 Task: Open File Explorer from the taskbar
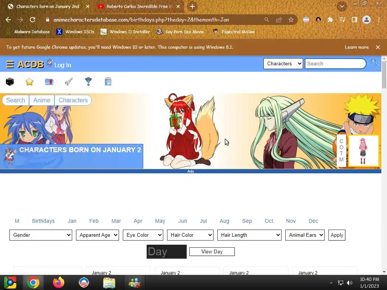(109, 282)
